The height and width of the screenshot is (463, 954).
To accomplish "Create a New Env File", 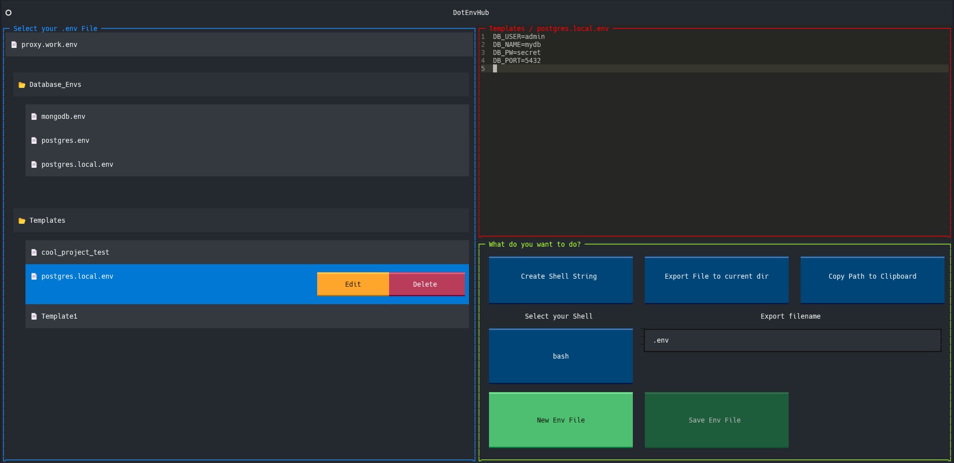I will pyautogui.click(x=561, y=420).
